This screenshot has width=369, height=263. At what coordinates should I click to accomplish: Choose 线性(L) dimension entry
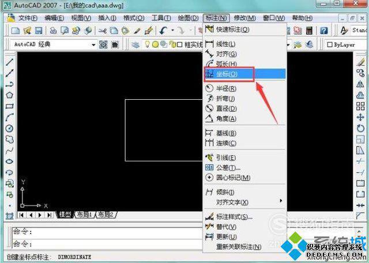click(x=244, y=44)
